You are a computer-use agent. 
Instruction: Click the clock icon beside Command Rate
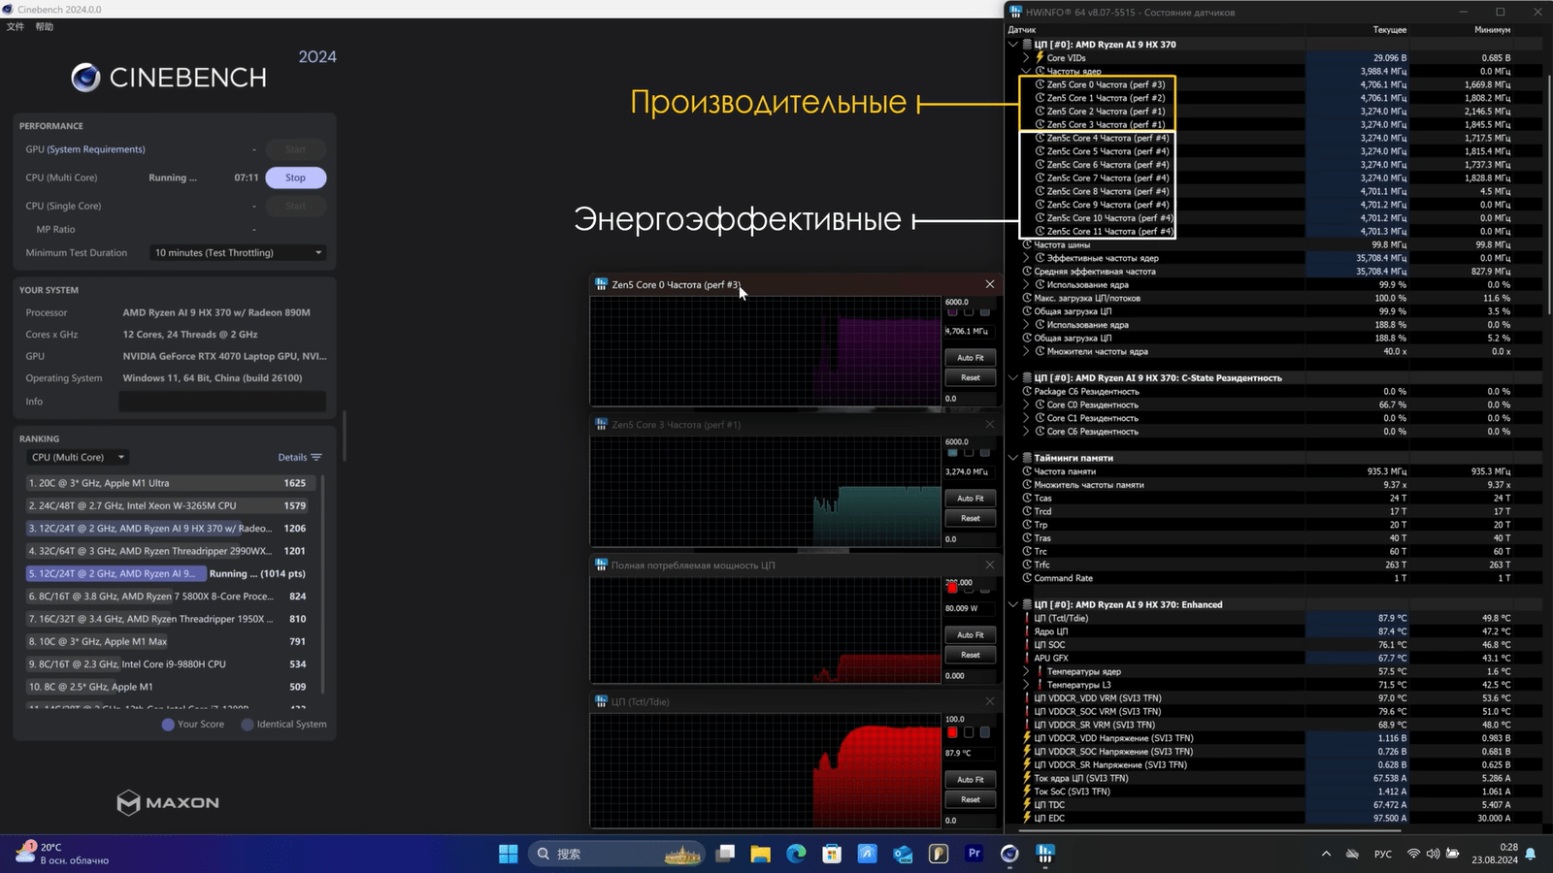point(1027,578)
